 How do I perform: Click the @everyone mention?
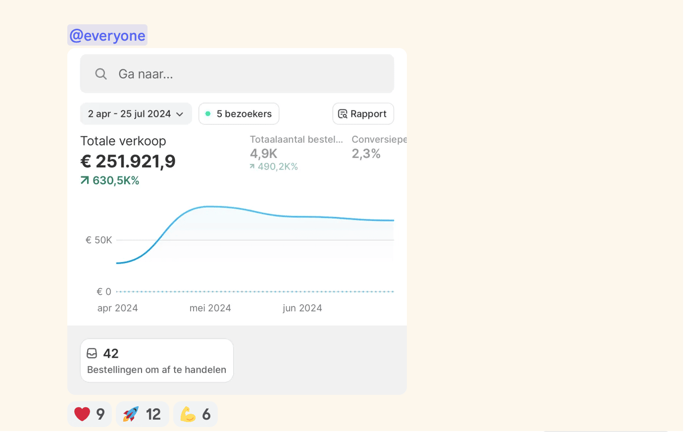(x=107, y=35)
